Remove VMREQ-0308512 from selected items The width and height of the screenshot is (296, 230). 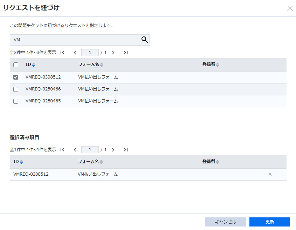click(x=270, y=174)
